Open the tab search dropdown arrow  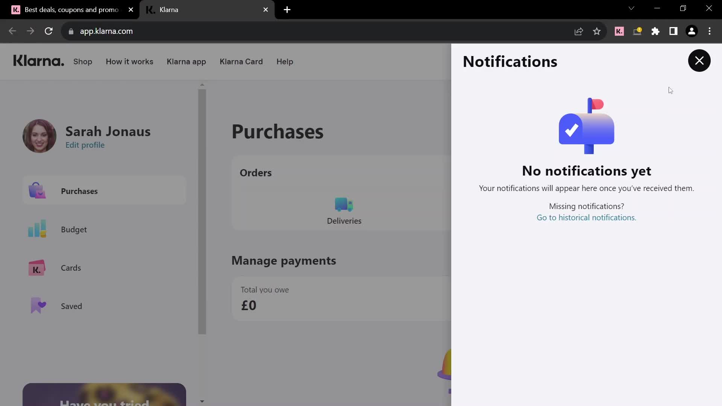coord(631,8)
